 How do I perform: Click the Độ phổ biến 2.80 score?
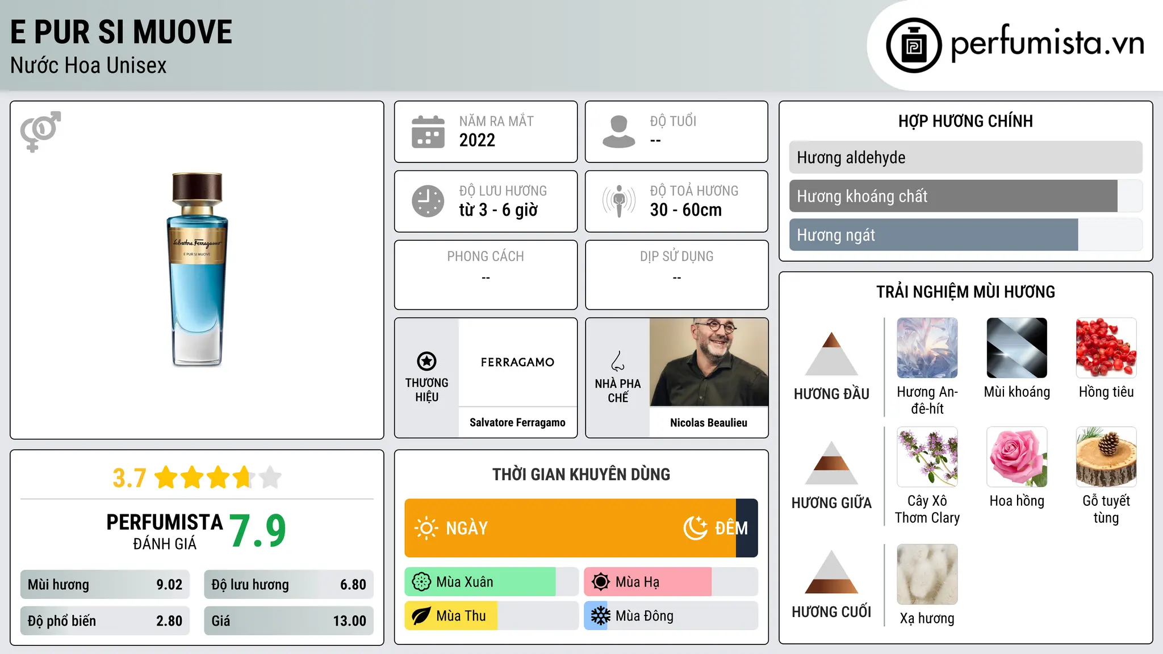[x=105, y=621]
